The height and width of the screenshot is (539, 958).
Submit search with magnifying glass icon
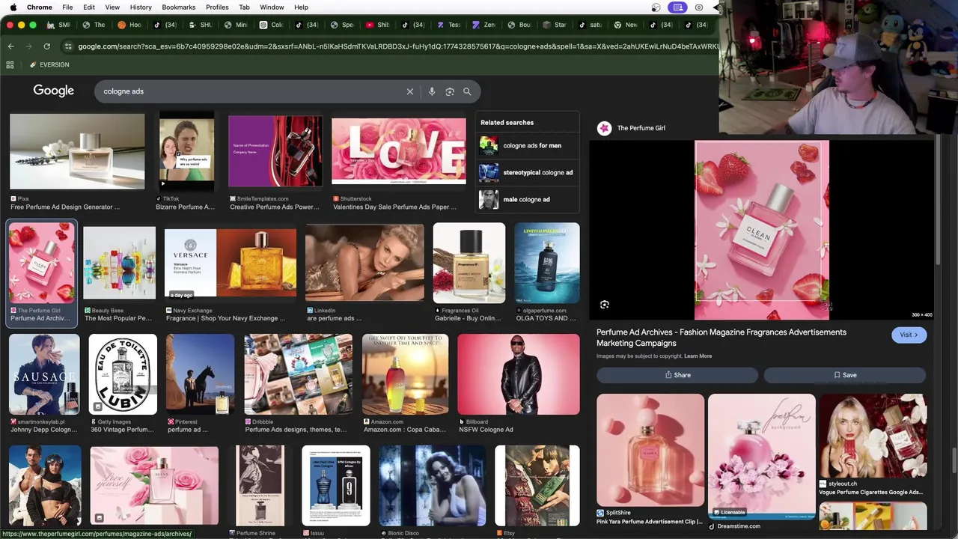tap(467, 91)
